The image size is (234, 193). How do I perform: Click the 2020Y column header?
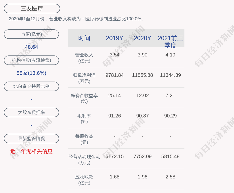142,38
